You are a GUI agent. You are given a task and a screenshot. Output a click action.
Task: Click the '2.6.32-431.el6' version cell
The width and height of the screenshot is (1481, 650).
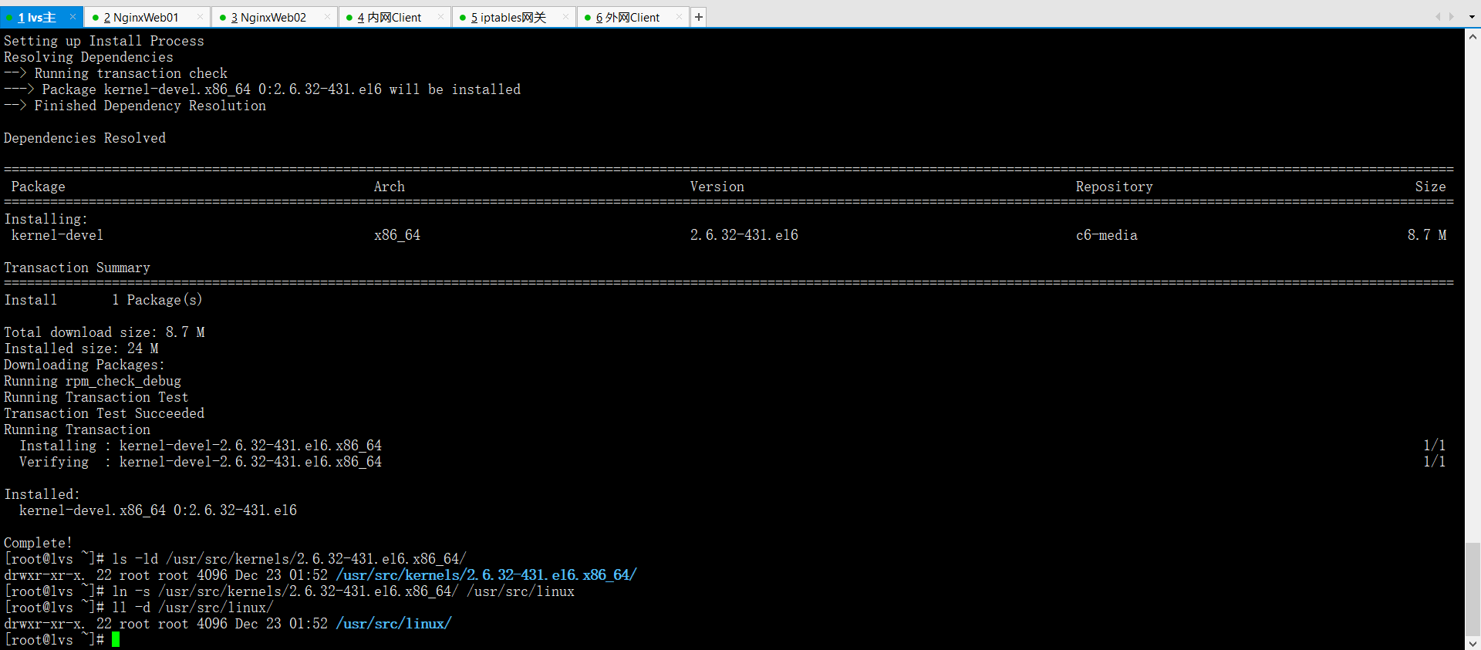click(744, 234)
